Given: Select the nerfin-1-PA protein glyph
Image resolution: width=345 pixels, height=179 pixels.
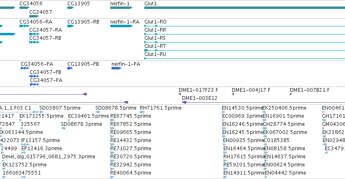Looking at the screenshot, I should pos(116,68).
